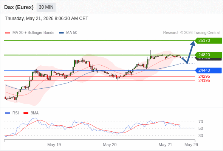Viewport: 223px width, 151px height.
Task: Click the 24195 red support label
Action: [204, 80]
